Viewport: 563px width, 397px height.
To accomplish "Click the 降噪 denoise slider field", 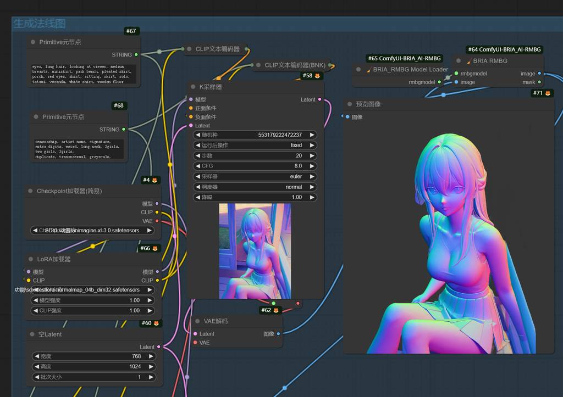I will coord(255,197).
